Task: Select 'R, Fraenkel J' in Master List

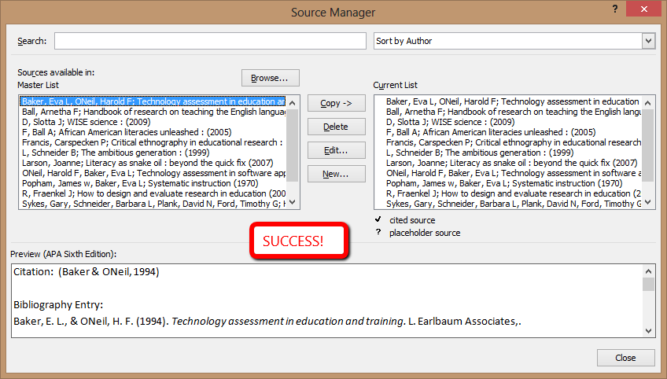Action: pyautogui.click(x=153, y=193)
